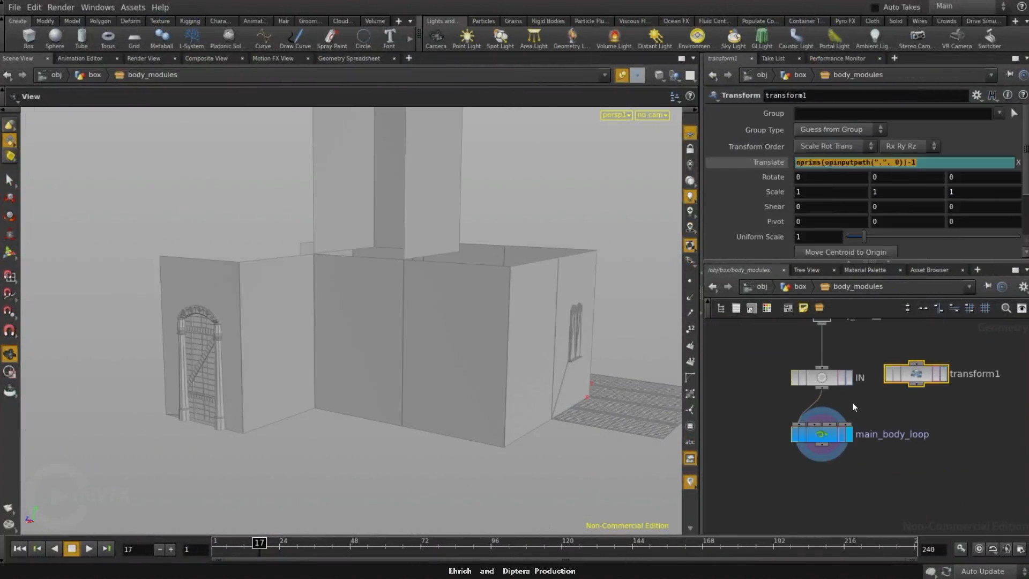The image size is (1029, 579).
Task: Open the persp1 viewport menu
Action: pos(616,115)
